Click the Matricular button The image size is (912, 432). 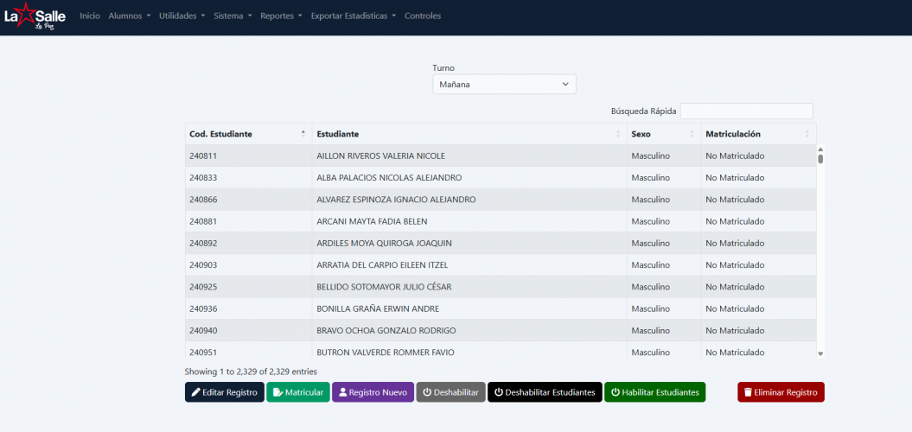point(298,392)
